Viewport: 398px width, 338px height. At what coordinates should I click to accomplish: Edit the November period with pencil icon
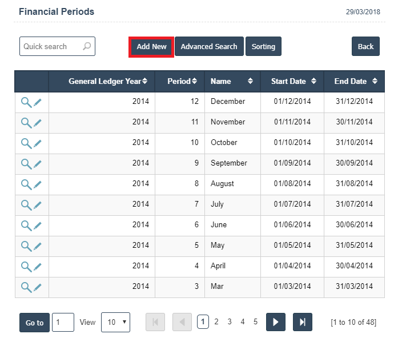(x=37, y=123)
